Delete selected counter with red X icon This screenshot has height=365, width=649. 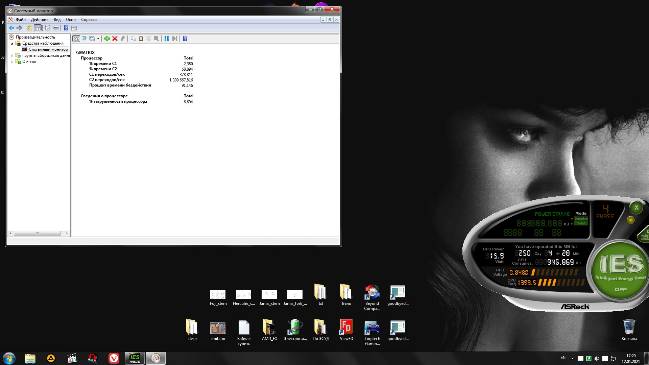click(115, 39)
